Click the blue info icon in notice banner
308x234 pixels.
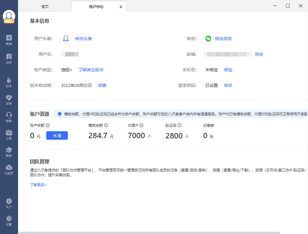coord(60,114)
